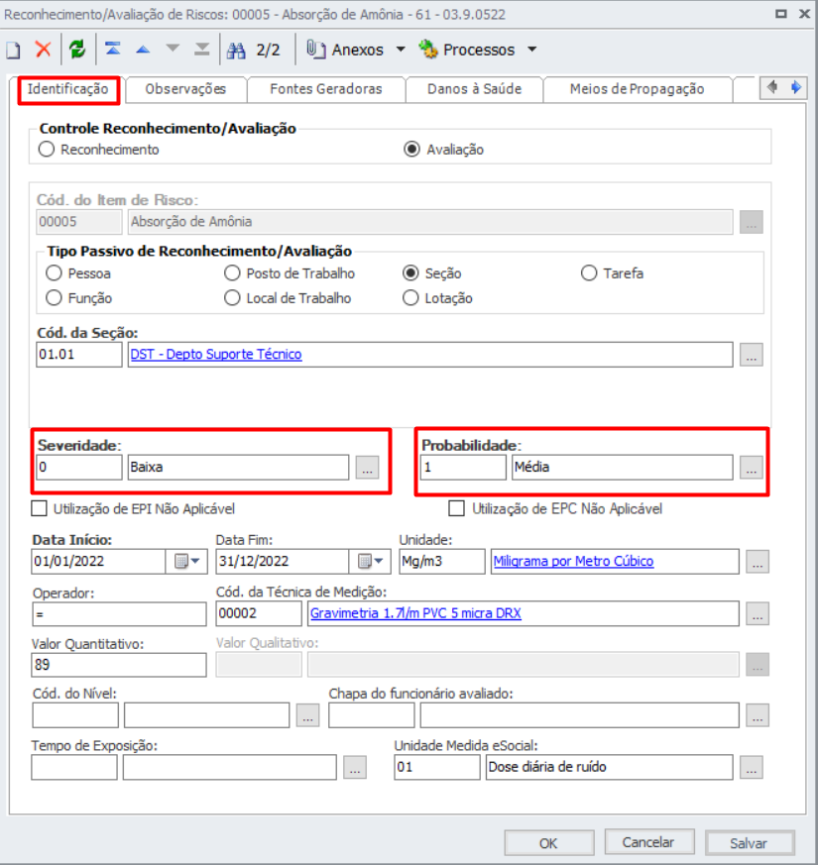The height and width of the screenshot is (865, 818).
Task: Open the Data Início calendar dropdown
Action: point(186,562)
